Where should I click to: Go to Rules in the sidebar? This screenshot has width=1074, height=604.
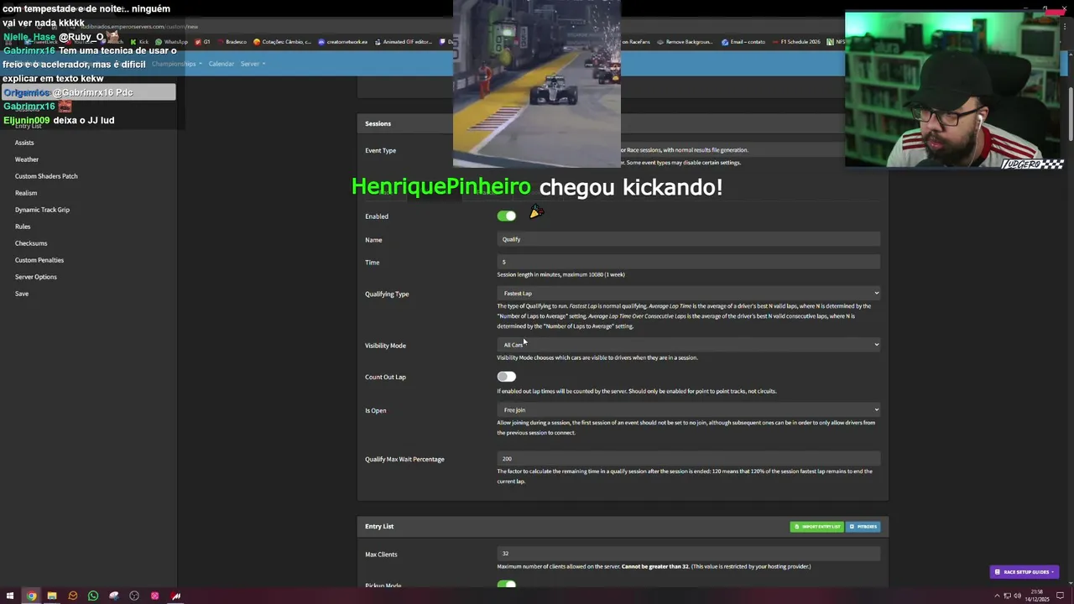coord(23,226)
